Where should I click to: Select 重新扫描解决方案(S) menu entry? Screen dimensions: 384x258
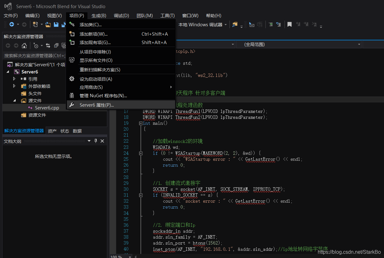121,70
